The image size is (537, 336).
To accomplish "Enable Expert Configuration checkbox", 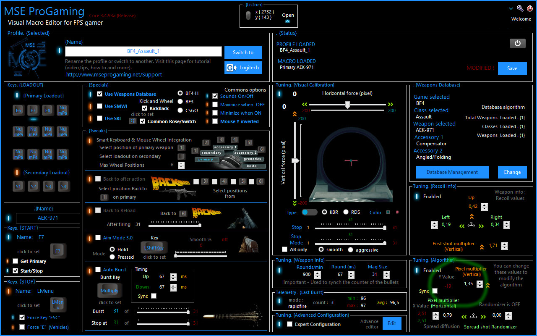I will click(289, 324).
